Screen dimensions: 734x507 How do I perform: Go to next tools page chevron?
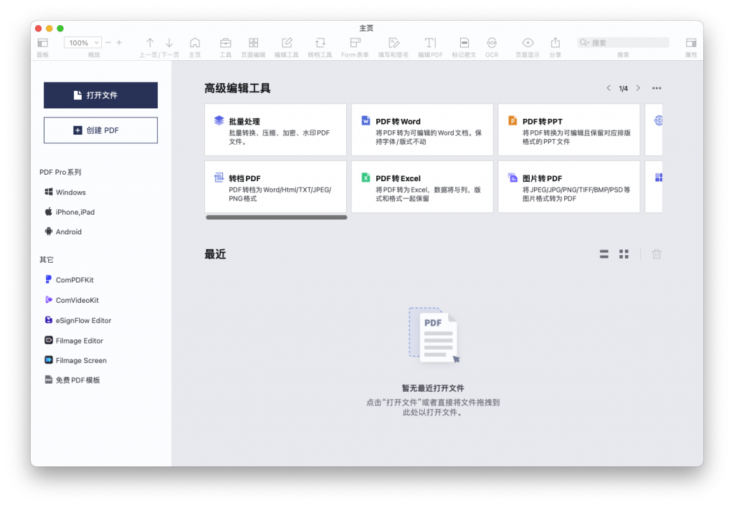638,88
